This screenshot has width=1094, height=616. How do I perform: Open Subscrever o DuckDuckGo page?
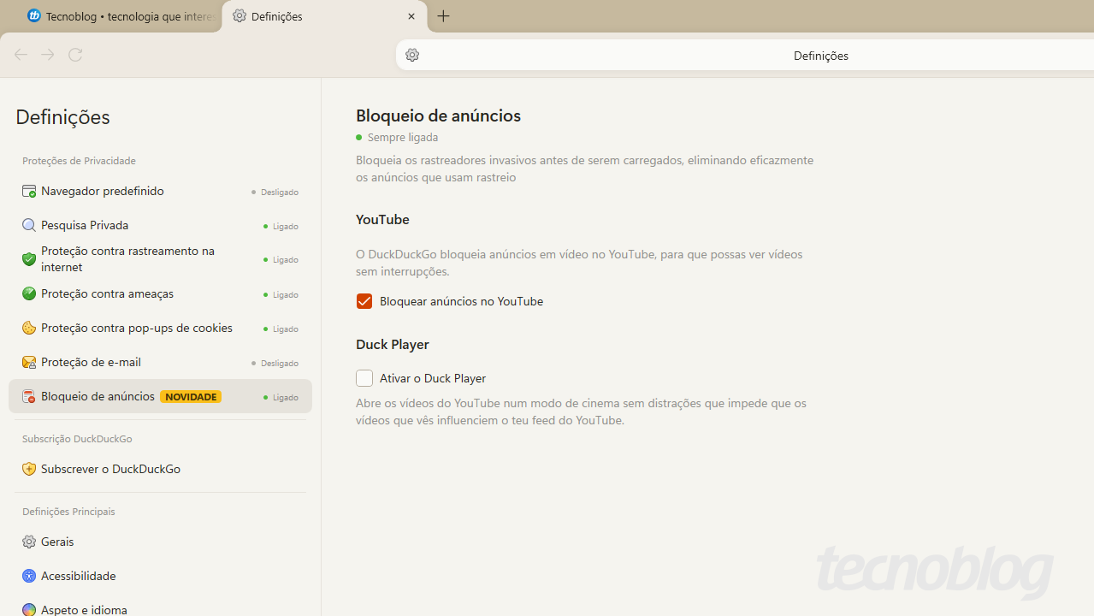coord(160,469)
